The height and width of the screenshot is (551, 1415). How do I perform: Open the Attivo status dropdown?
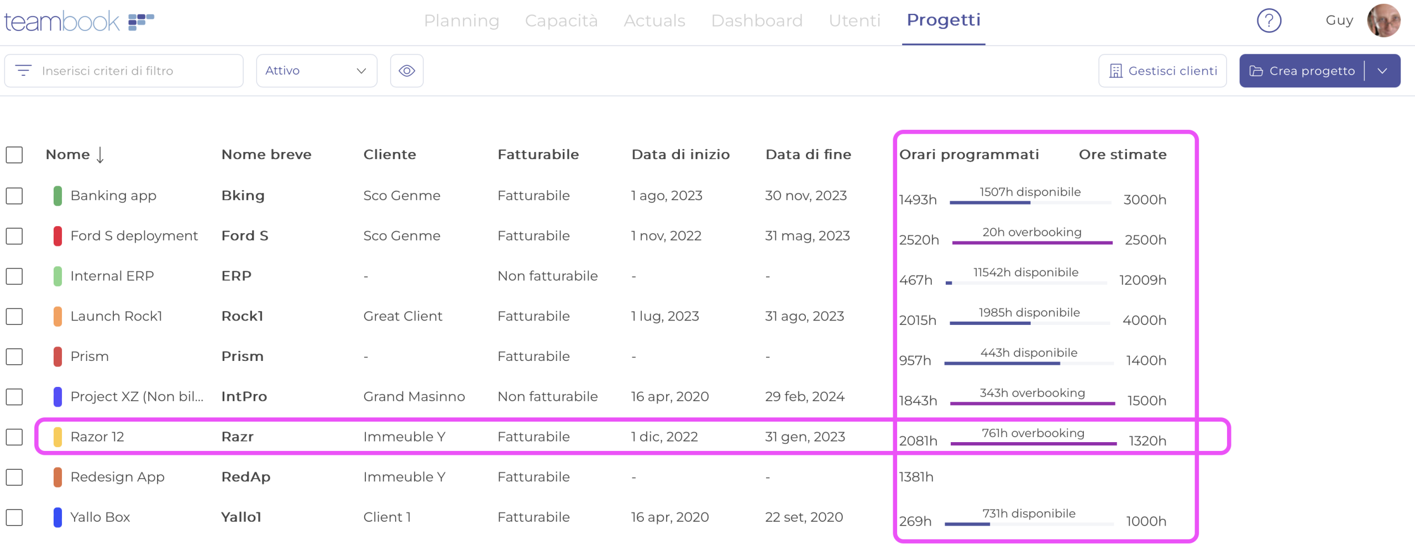[316, 71]
